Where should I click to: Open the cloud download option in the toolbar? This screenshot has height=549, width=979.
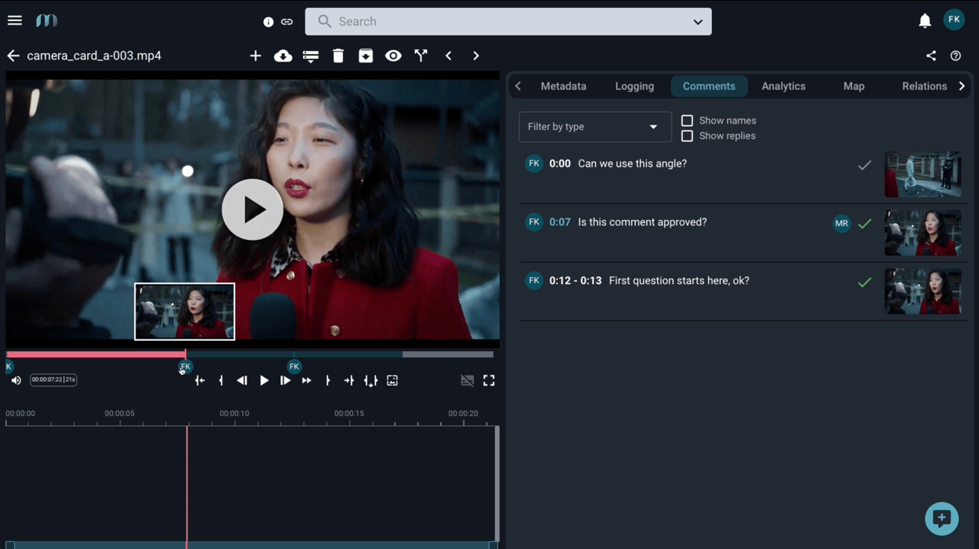(x=283, y=56)
